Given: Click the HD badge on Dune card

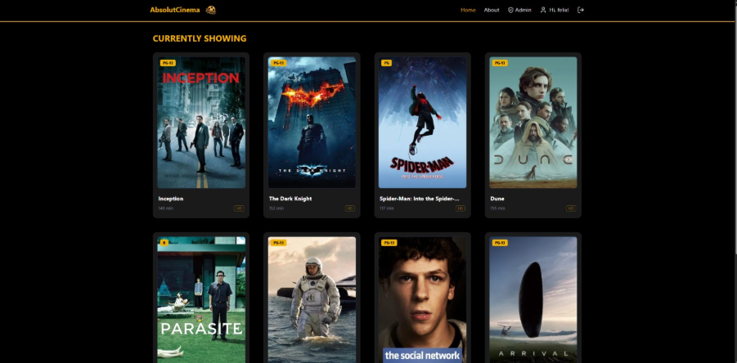Looking at the screenshot, I should pos(571,208).
